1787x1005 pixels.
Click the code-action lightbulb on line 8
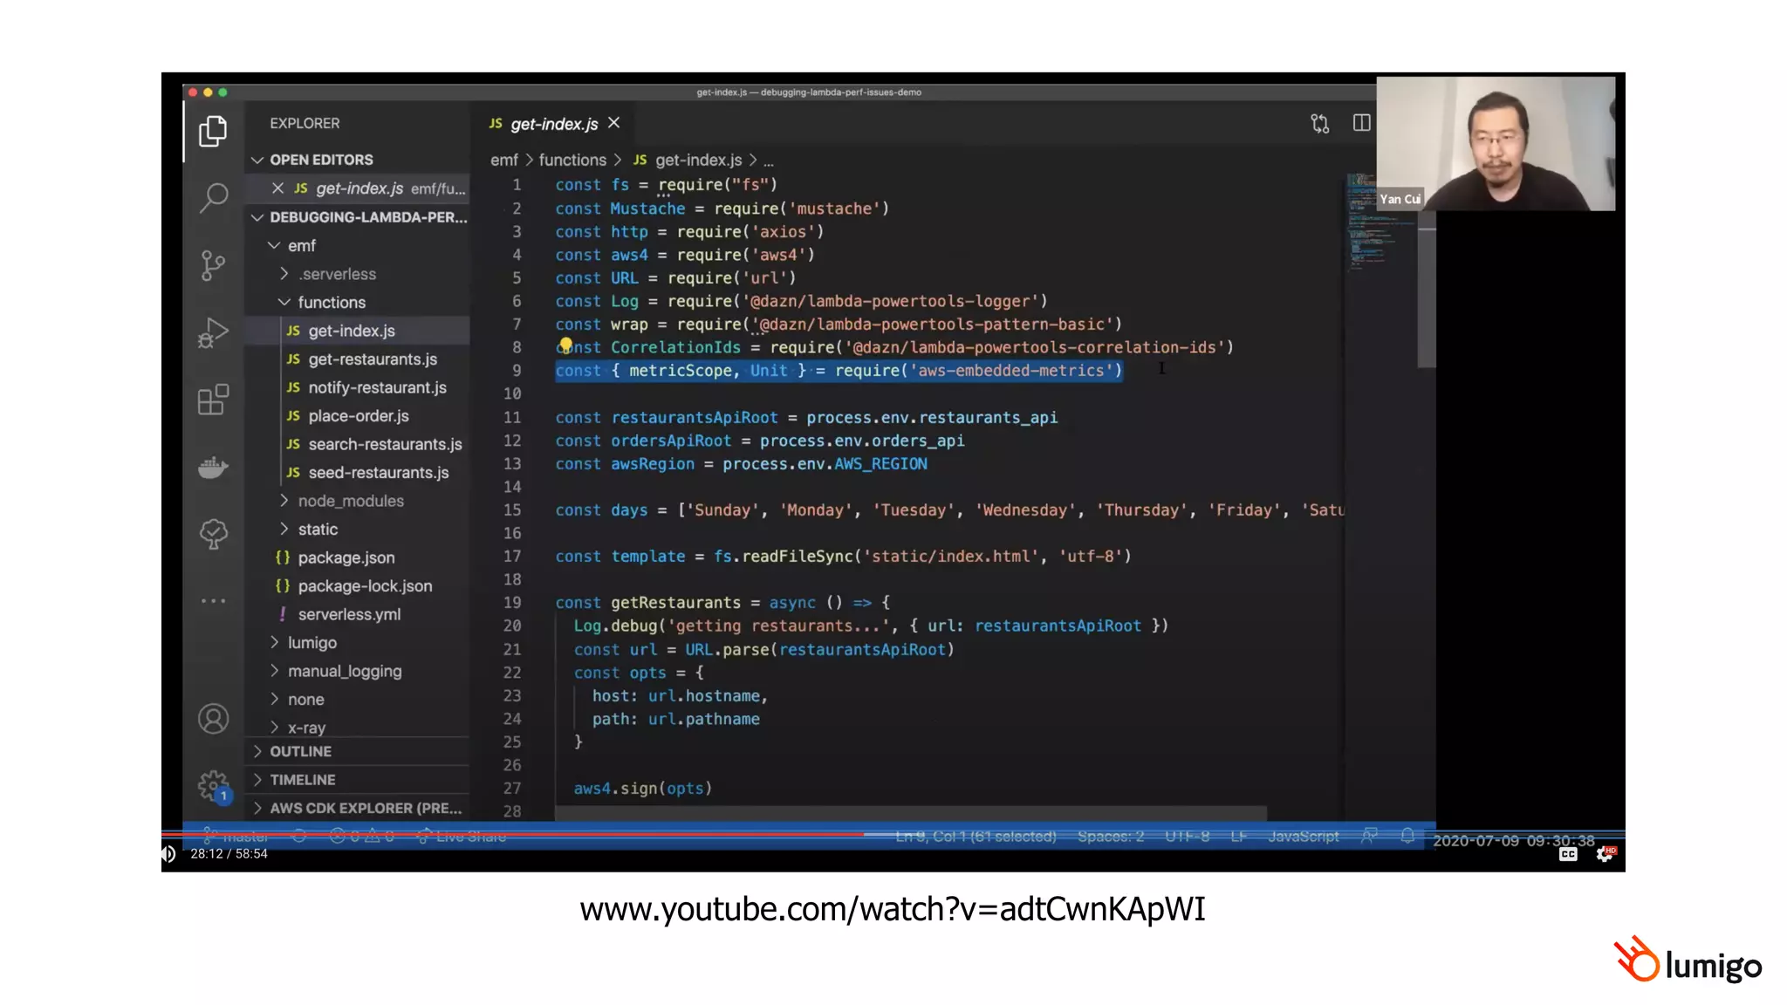pos(565,345)
